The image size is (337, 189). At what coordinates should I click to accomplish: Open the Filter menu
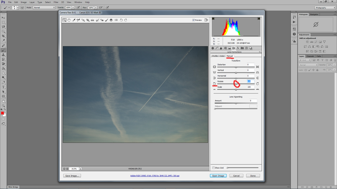point(56,2)
